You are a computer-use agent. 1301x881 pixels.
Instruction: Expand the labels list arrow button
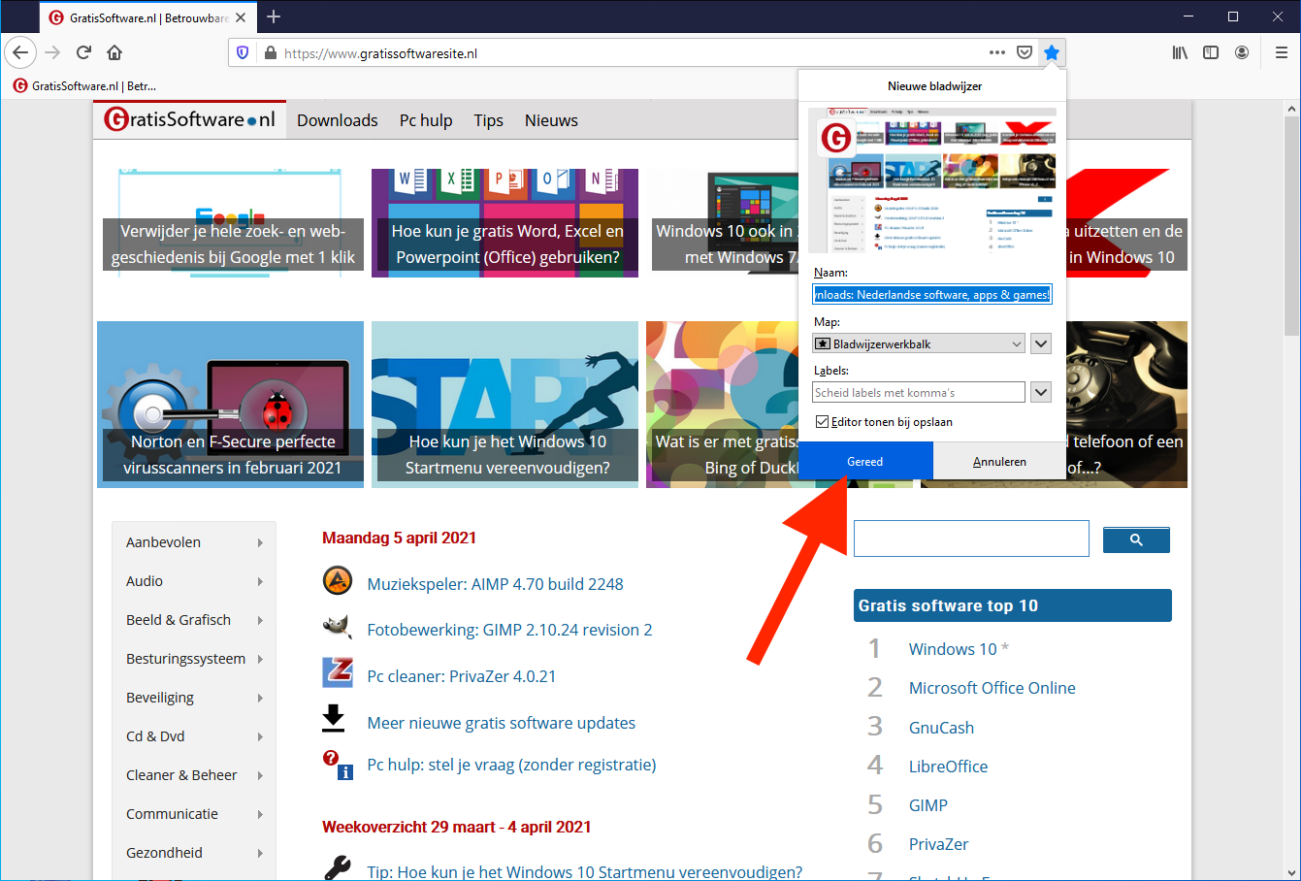click(x=1041, y=392)
